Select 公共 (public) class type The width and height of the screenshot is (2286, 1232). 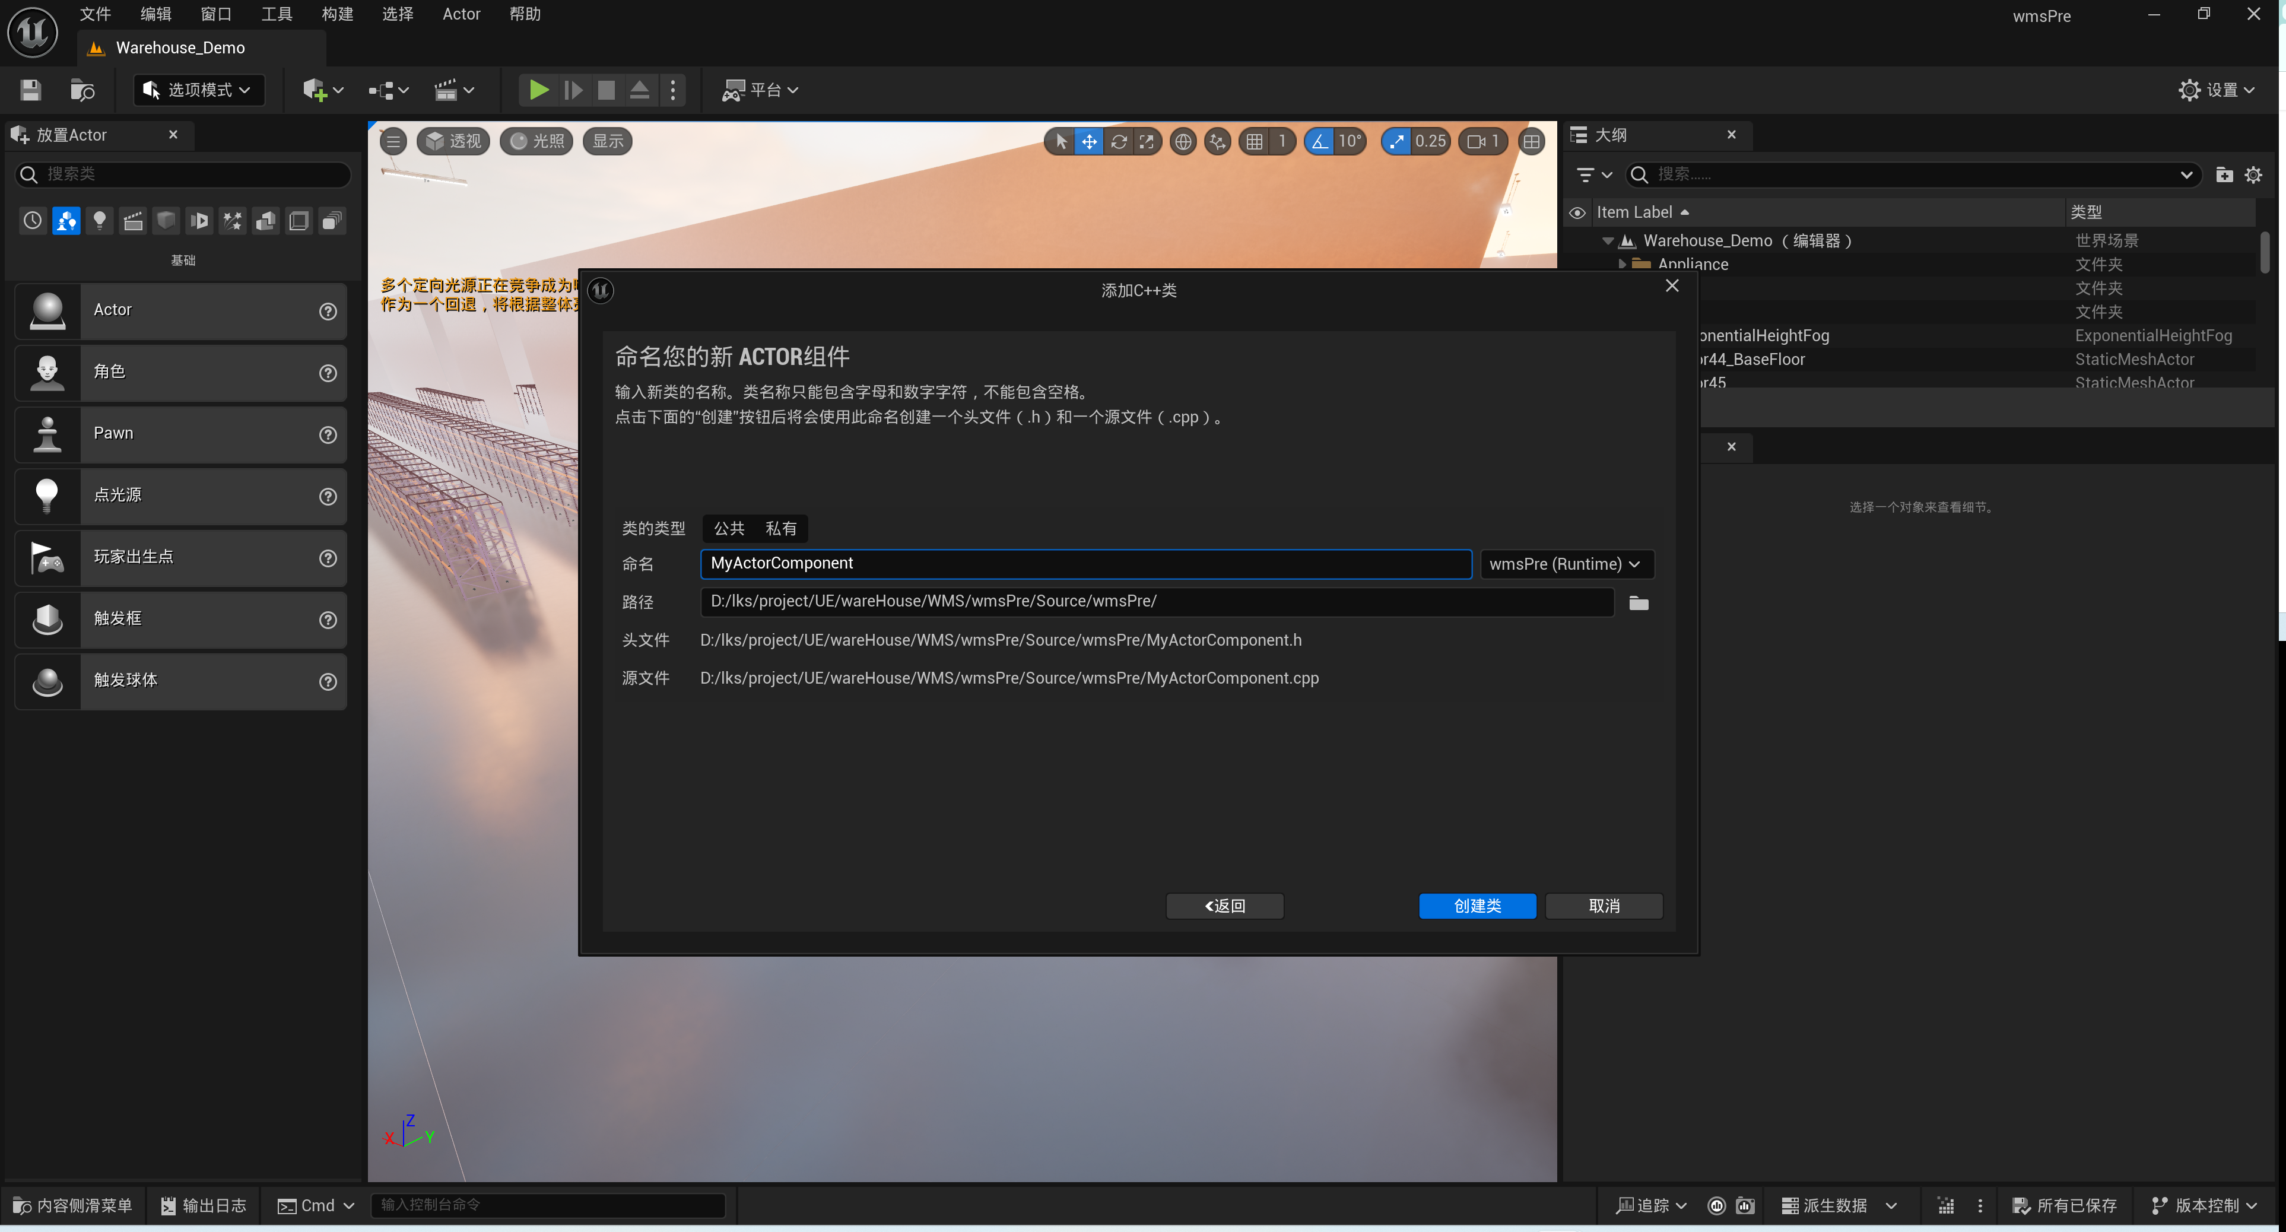point(729,528)
